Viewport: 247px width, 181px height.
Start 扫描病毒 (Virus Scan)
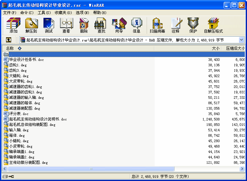pyautogui.click(x=157, y=25)
